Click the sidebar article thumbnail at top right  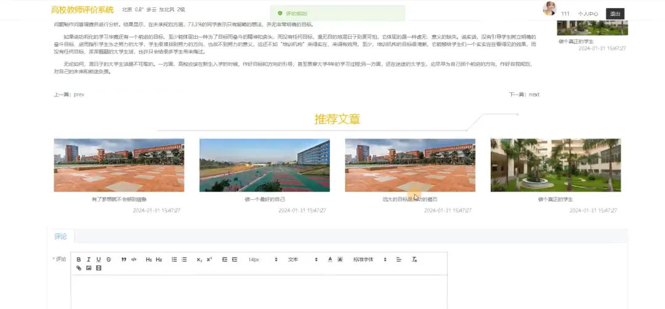coord(592,28)
